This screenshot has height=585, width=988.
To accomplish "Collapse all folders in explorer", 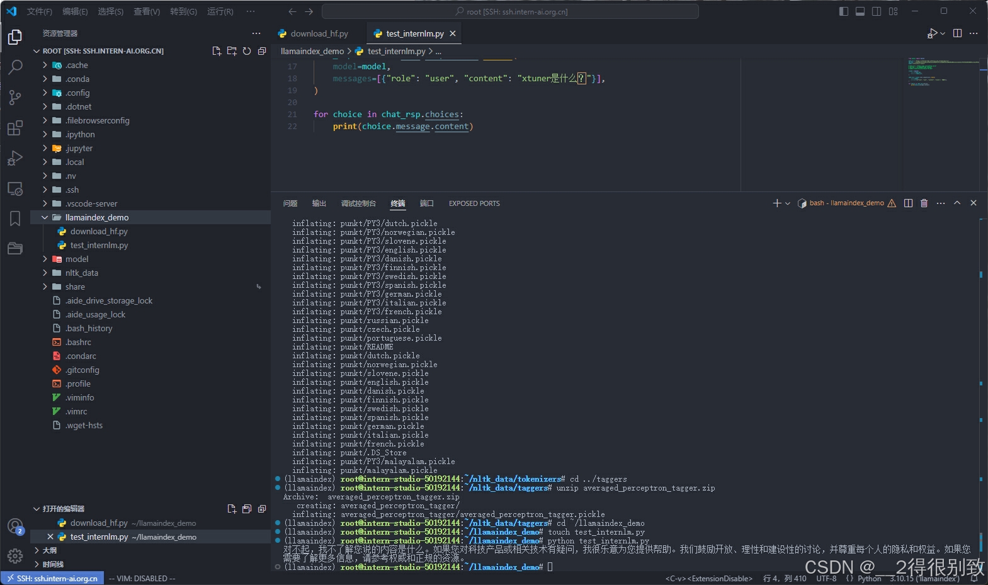I will pyautogui.click(x=262, y=51).
